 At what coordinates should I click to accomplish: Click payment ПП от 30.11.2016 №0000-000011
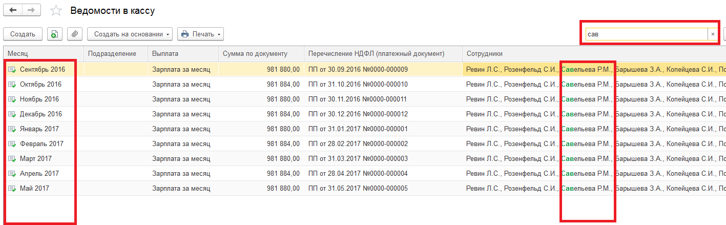click(x=358, y=99)
